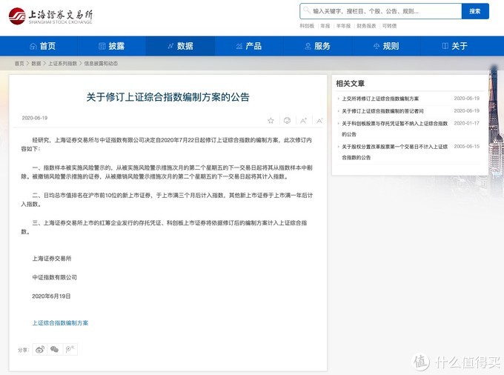Click the 科创板 quick search link
The height and width of the screenshot is (375, 504).
pos(307,26)
